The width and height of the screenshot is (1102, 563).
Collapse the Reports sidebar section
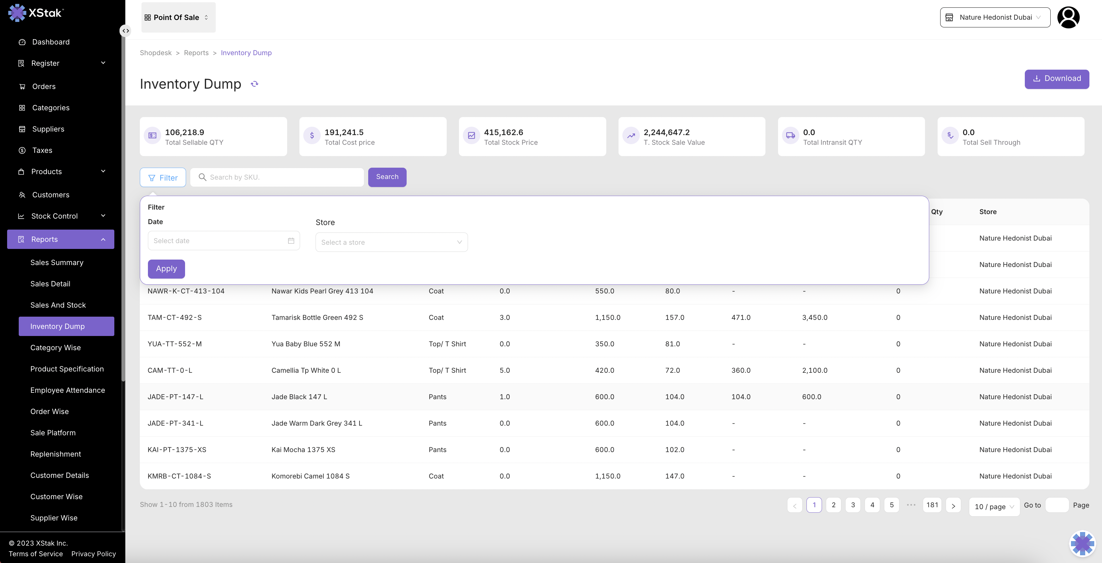(61, 239)
